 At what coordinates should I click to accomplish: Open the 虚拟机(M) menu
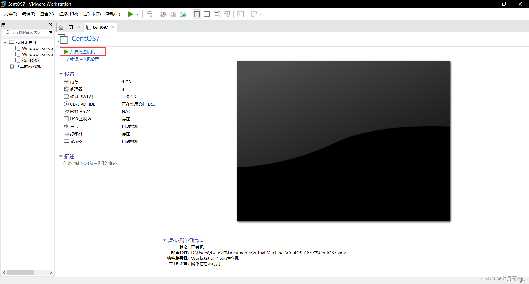[x=69, y=14]
